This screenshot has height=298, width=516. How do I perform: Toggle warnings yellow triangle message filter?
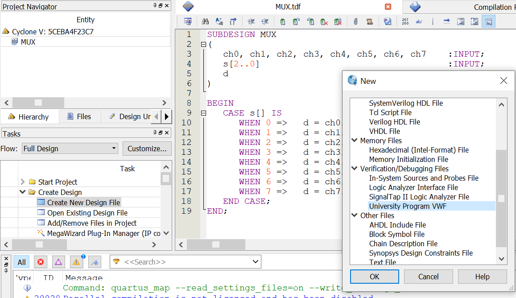pyautogui.click(x=76, y=262)
